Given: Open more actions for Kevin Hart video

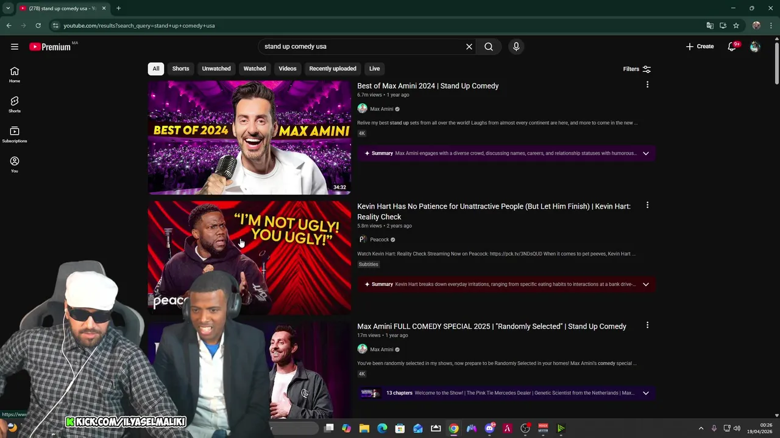Looking at the screenshot, I should tap(647, 205).
